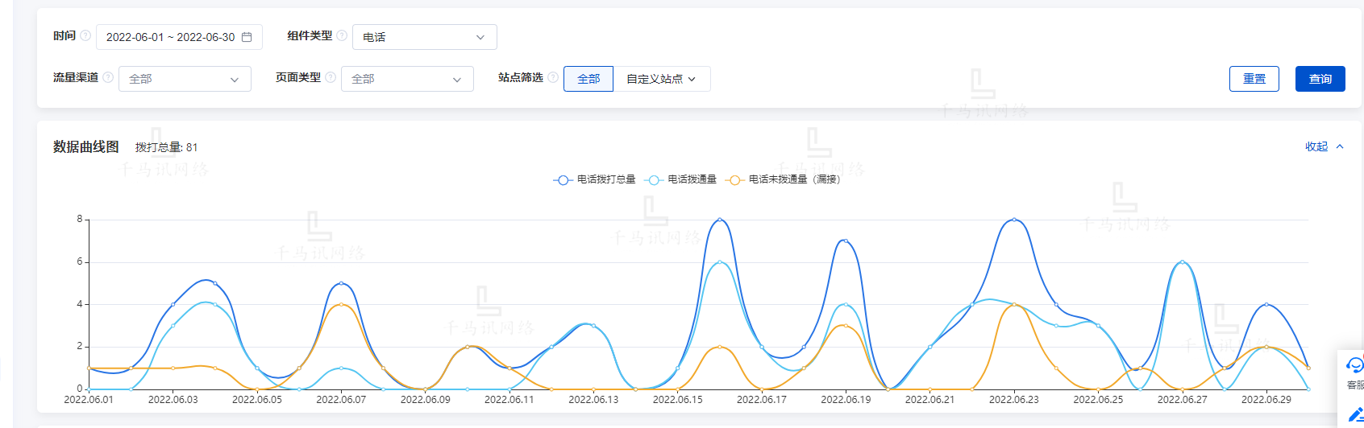Click the 重置 reset button

click(1254, 79)
